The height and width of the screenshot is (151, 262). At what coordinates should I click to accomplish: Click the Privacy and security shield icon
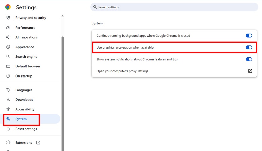click(x=8, y=18)
